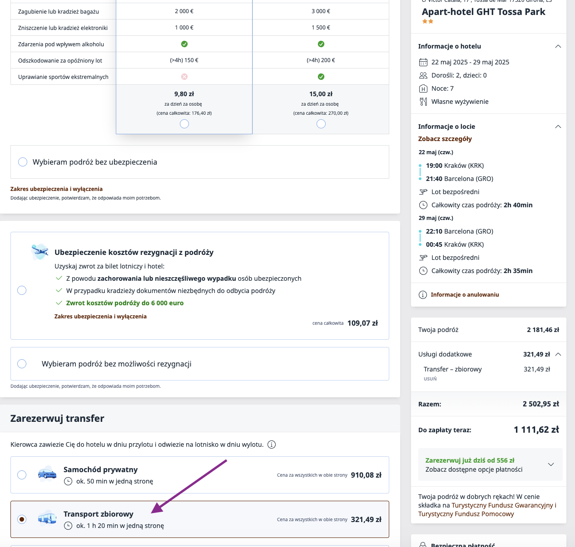Open Turystyczny Fundusz Pomocowy link
The width and height of the screenshot is (575, 547).
tap(466, 514)
